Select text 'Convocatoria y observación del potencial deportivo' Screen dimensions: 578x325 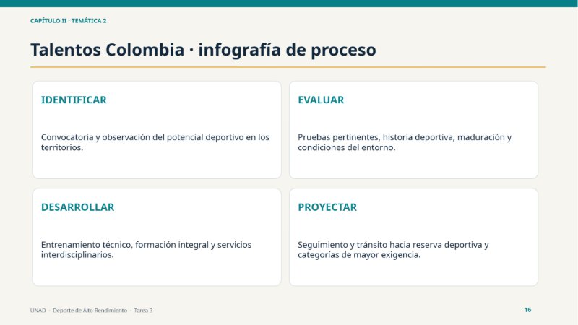click(x=142, y=137)
